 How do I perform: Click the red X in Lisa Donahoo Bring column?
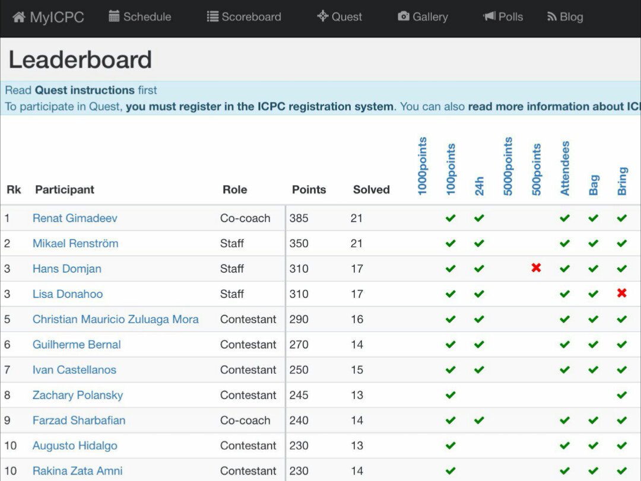click(622, 293)
